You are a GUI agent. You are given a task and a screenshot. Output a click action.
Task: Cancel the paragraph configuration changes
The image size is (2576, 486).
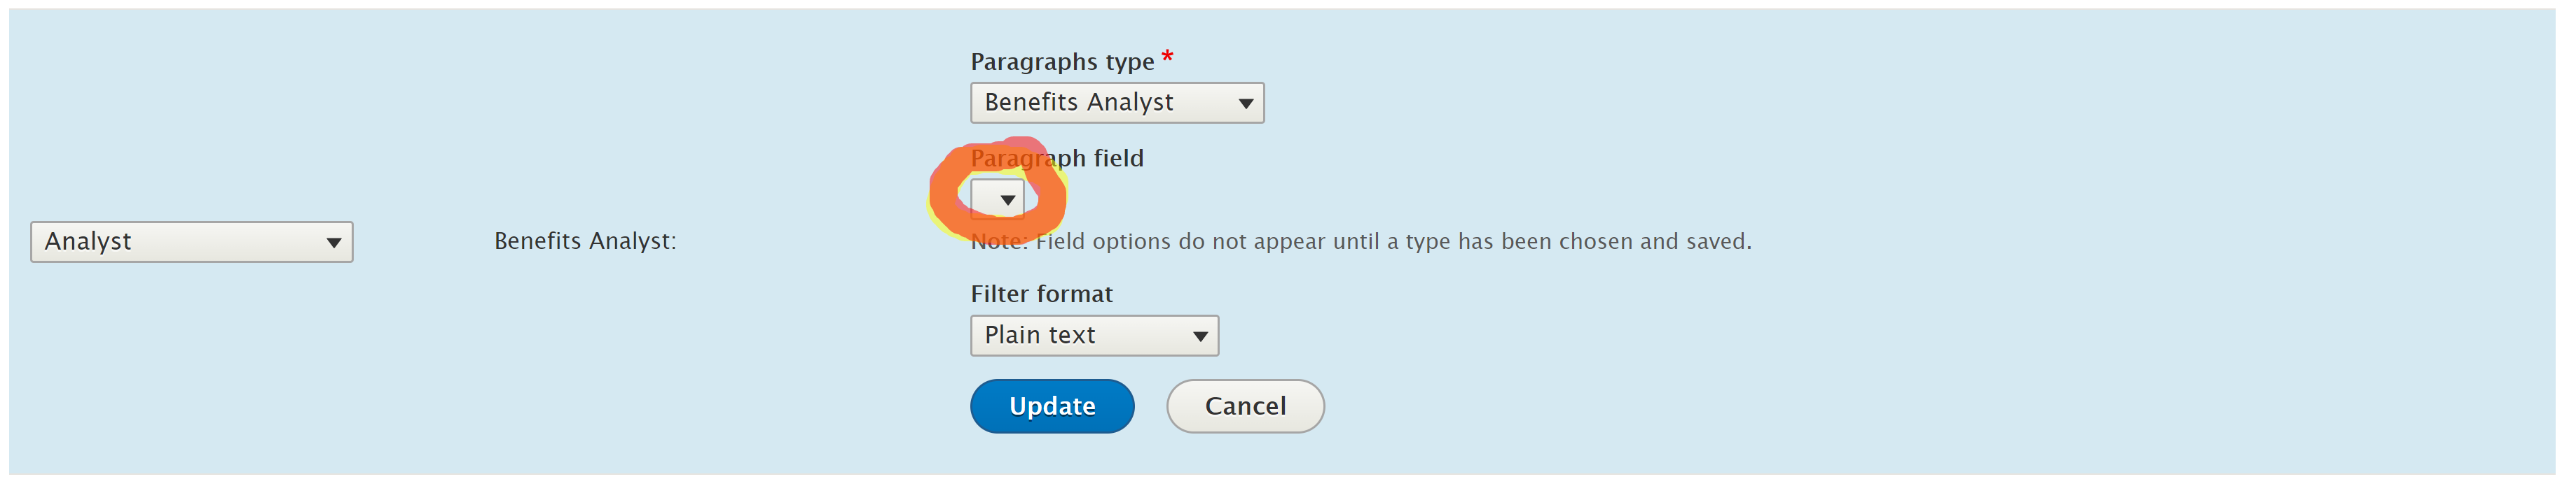click(1245, 407)
